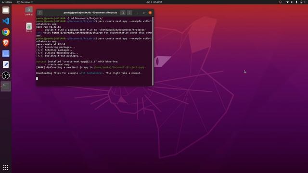Click the Wi-Fi network indicator

point(288,2)
